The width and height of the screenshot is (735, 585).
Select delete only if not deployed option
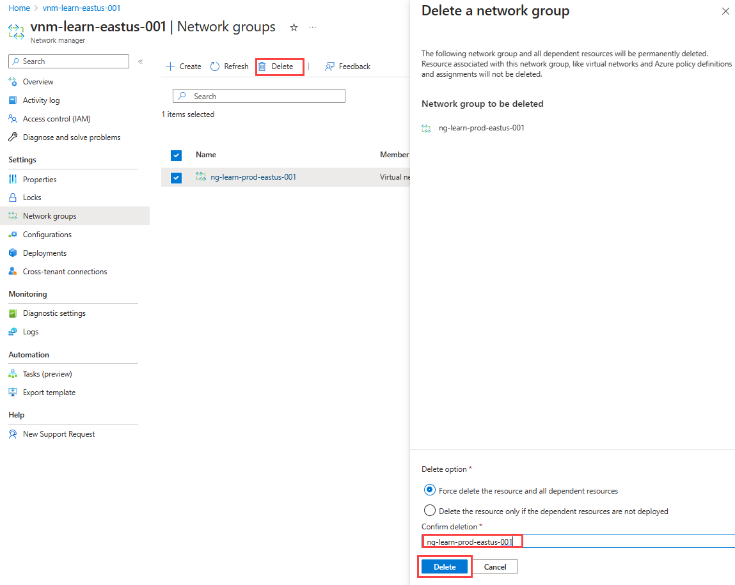(x=429, y=511)
